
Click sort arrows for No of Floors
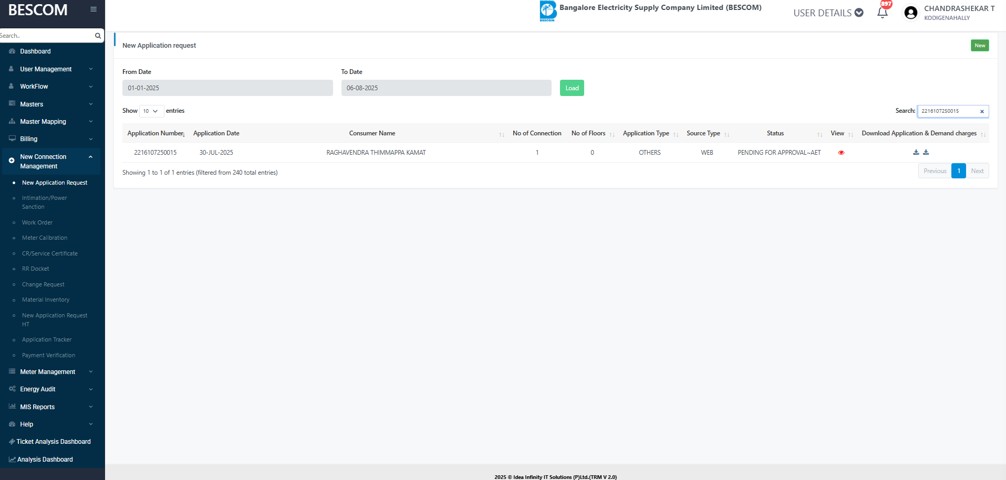(x=612, y=135)
